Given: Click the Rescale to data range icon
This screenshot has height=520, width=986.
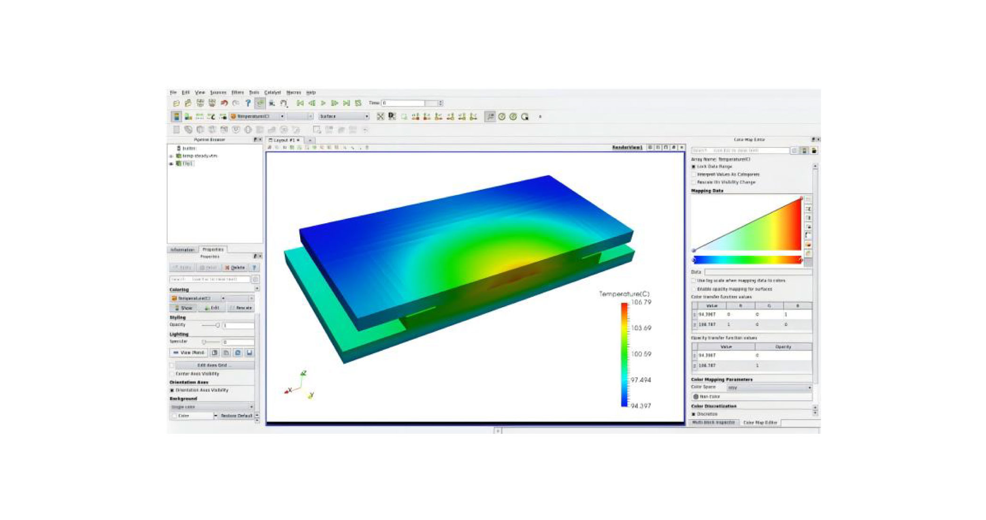Looking at the screenshot, I should (199, 116).
